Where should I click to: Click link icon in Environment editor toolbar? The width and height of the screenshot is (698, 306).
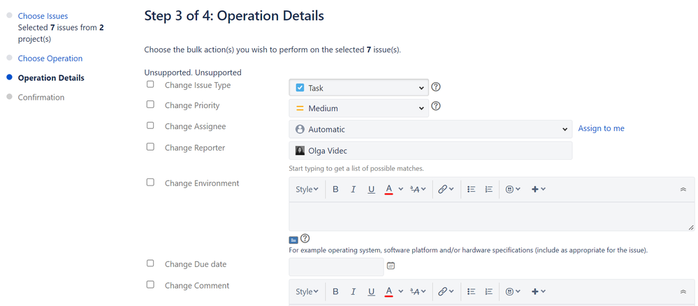(445, 189)
